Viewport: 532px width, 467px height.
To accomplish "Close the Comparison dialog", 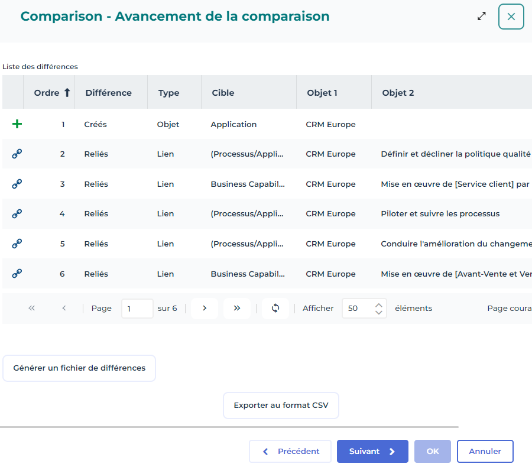I will (511, 17).
